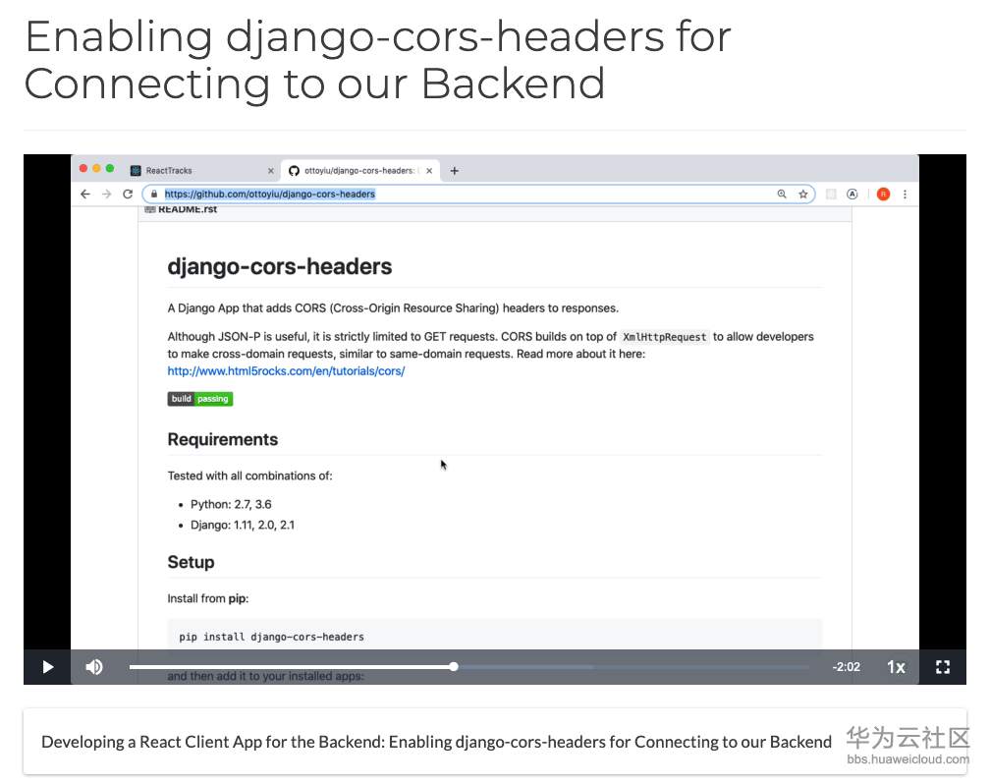
Task: Click Django: 1.11, 2.0, 2.1 item
Action: 243,525
